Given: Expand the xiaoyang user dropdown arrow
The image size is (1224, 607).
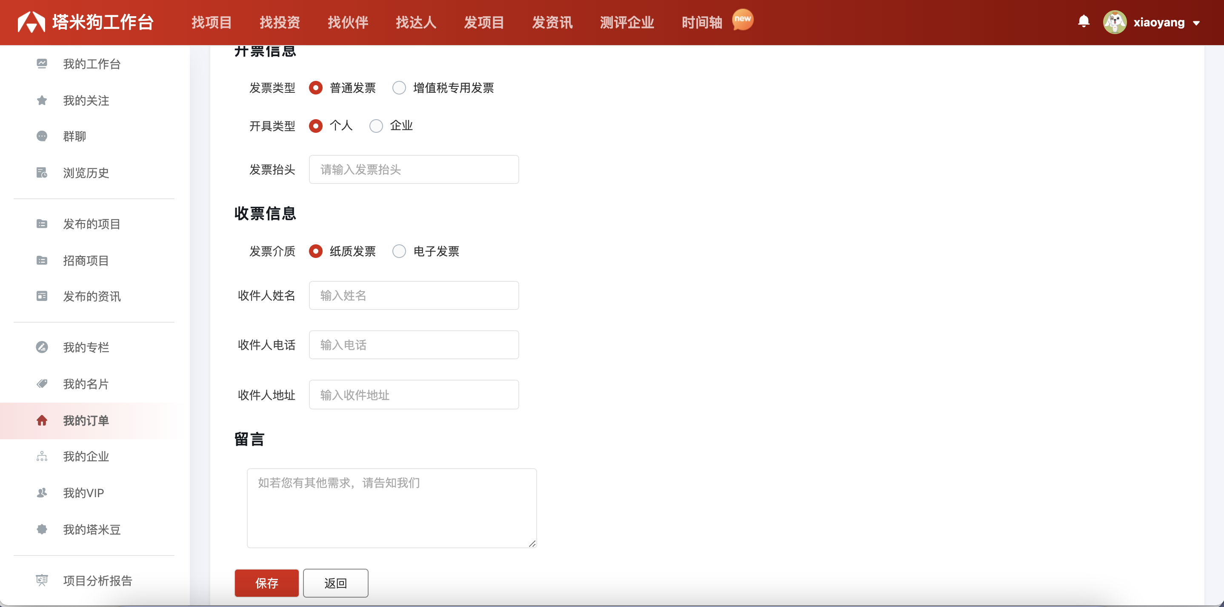Looking at the screenshot, I should (1196, 23).
